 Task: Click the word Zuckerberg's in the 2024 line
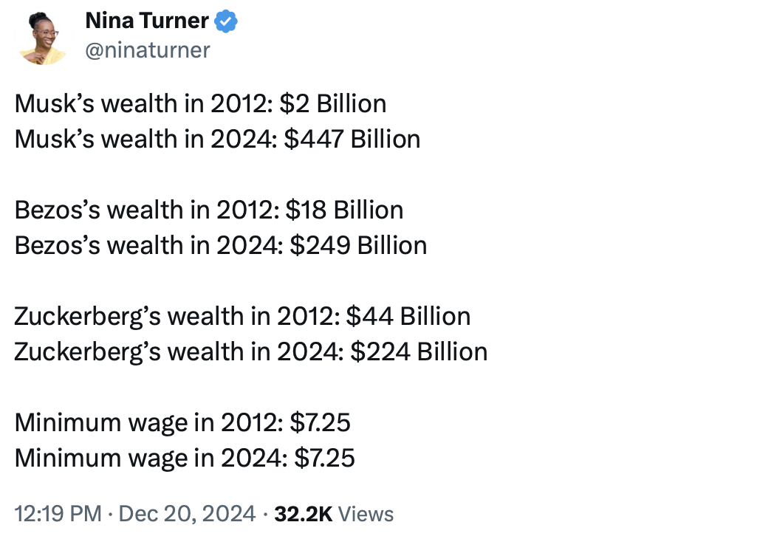[x=88, y=351]
